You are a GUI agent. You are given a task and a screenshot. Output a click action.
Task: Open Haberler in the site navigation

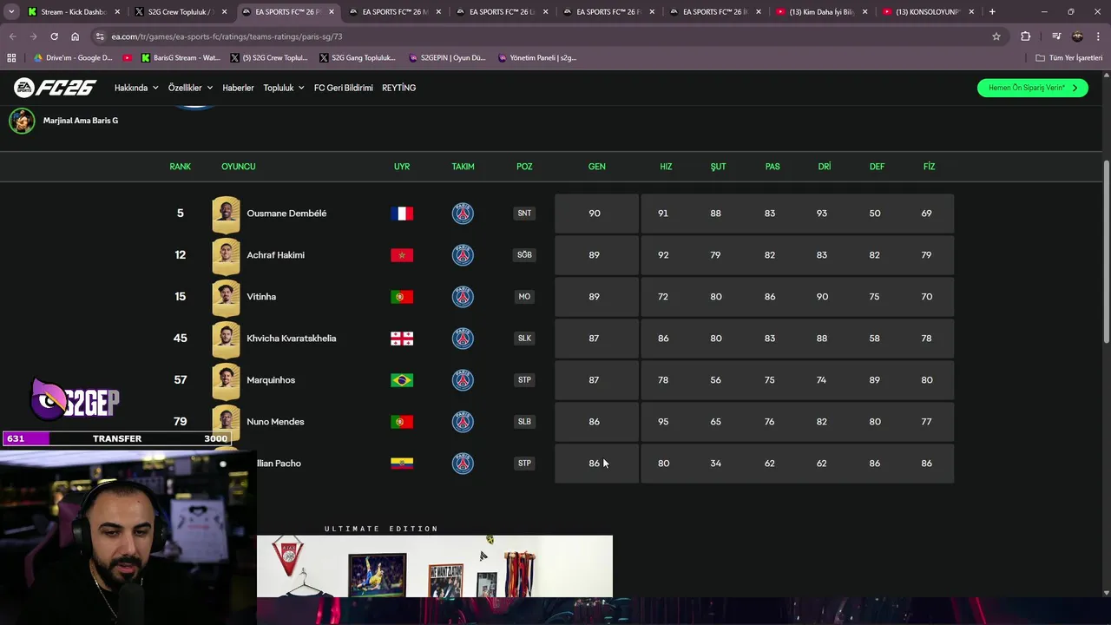click(x=238, y=88)
